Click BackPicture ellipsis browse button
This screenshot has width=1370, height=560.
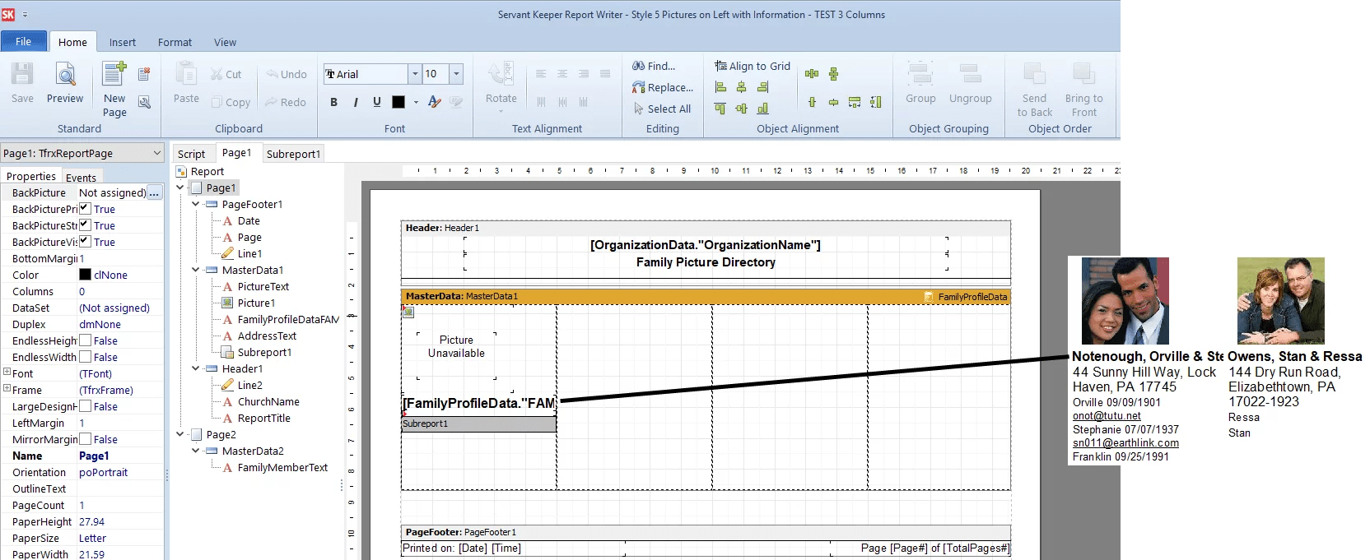[x=154, y=192]
